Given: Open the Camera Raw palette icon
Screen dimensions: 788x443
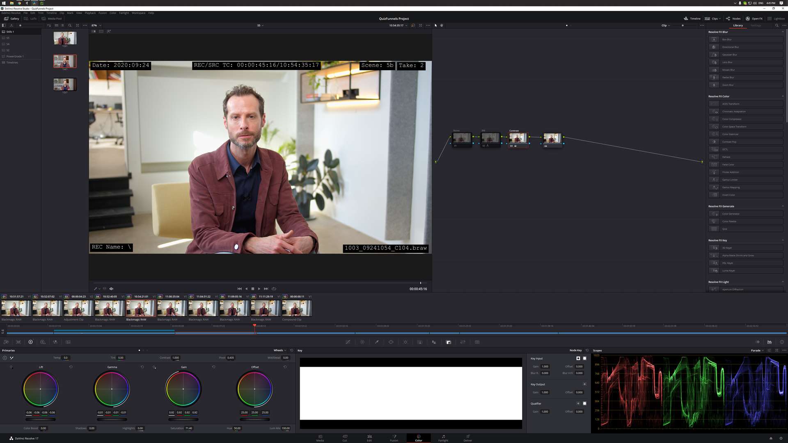Looking at the screenshot, I should click(x=6, y=342).
